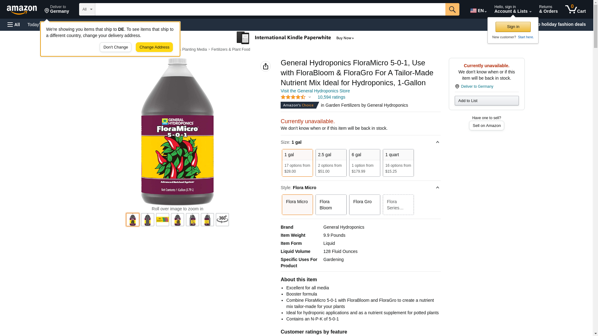Image resolution: width=598 pixels, height=336 pixels.
Task: Click the Change Address button
Action: [x=154, y=47]
